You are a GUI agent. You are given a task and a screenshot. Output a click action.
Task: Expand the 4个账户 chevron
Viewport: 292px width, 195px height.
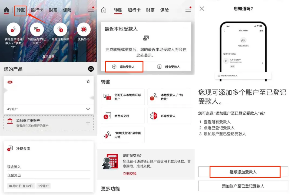[x=88, y=109]
